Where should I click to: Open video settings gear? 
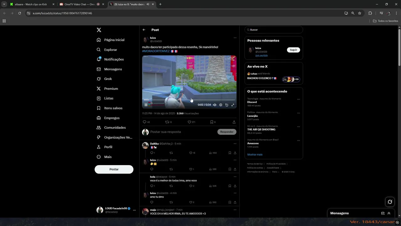[x=221, y=105]
